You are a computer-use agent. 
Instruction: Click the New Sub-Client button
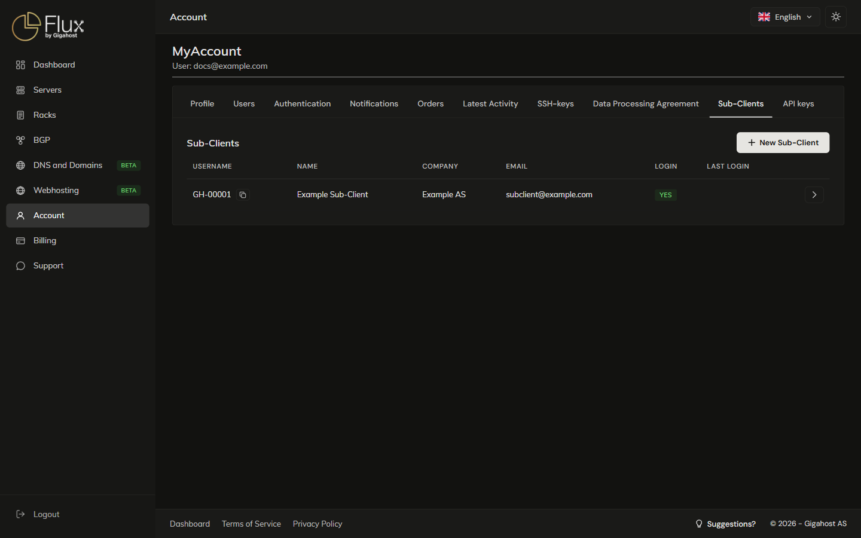[783, 142]
